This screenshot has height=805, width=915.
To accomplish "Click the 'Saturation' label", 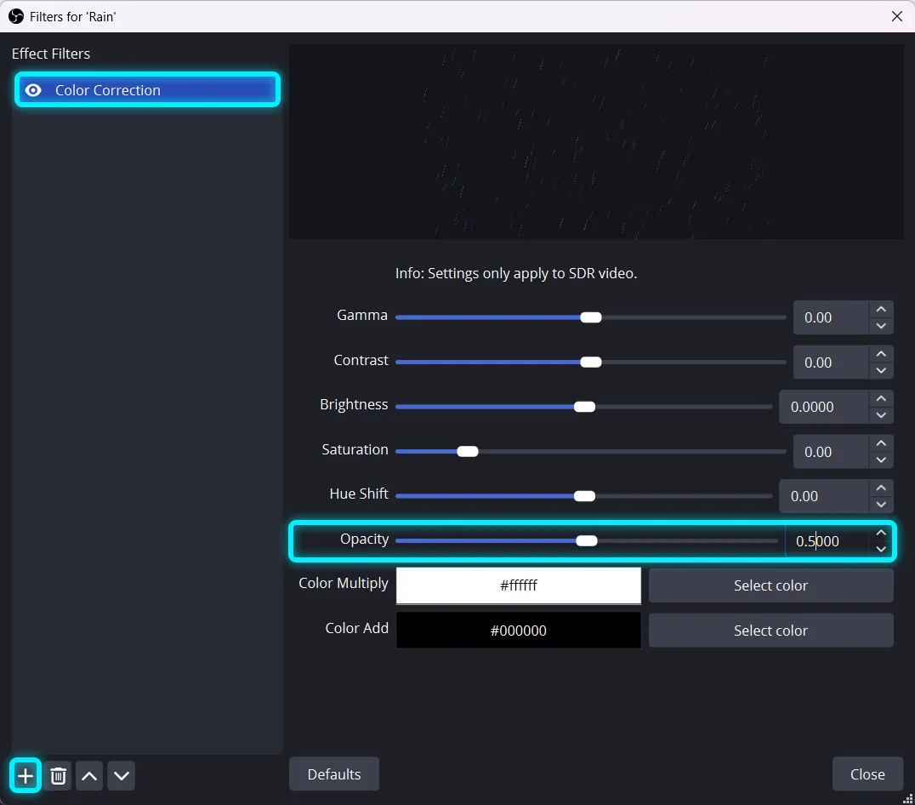I will 355,449.
